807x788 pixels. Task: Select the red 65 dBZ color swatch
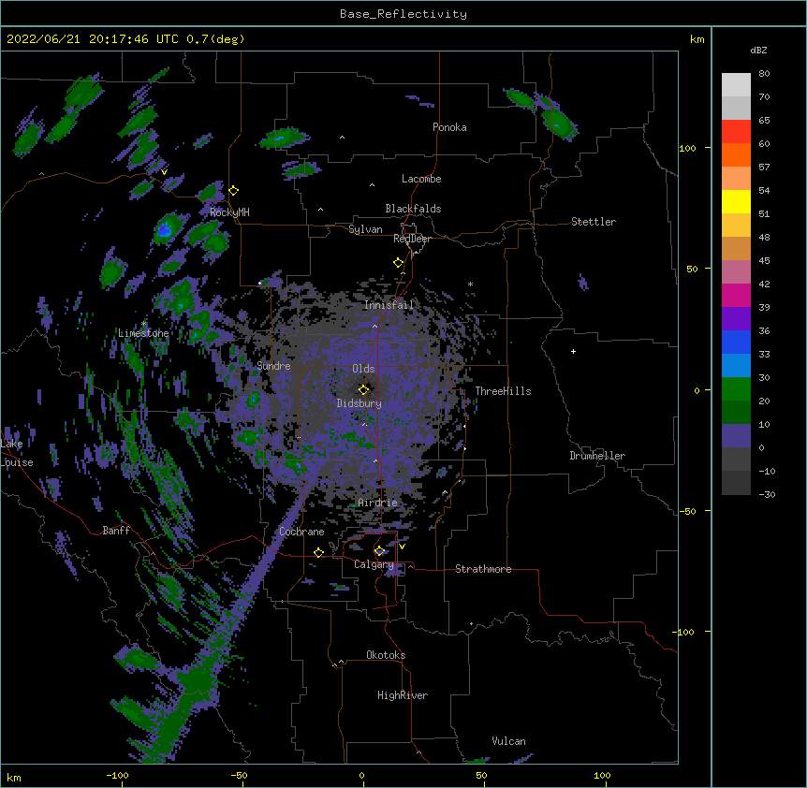[x=736, y=131]
